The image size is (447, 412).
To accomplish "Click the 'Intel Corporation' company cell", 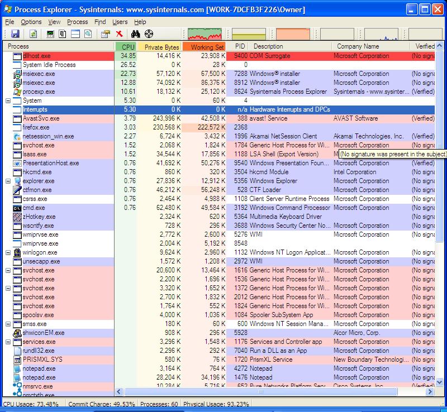I will pos(355,172).
